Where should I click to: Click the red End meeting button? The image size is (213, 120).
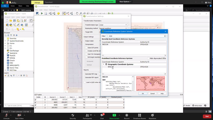[x=207, y=116]
